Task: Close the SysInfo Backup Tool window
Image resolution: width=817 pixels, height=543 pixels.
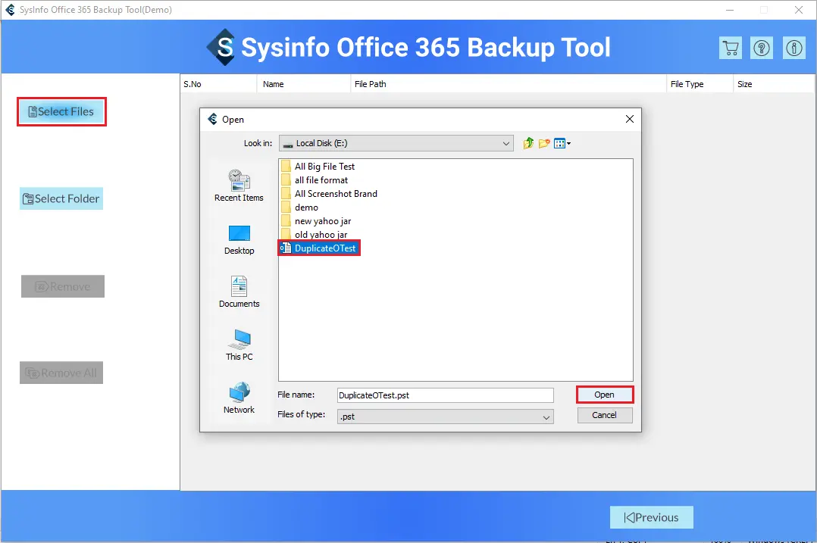Action: coord(799,10)
